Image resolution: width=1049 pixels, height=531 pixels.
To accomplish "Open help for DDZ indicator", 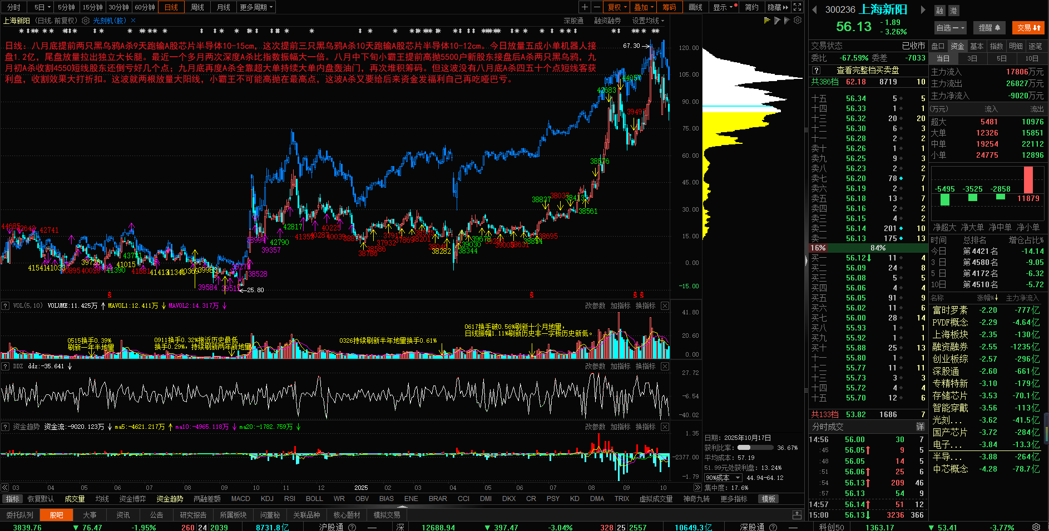I will (5, 366).
